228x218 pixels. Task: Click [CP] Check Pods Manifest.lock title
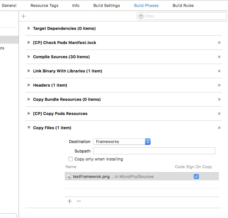click(65, 43)
